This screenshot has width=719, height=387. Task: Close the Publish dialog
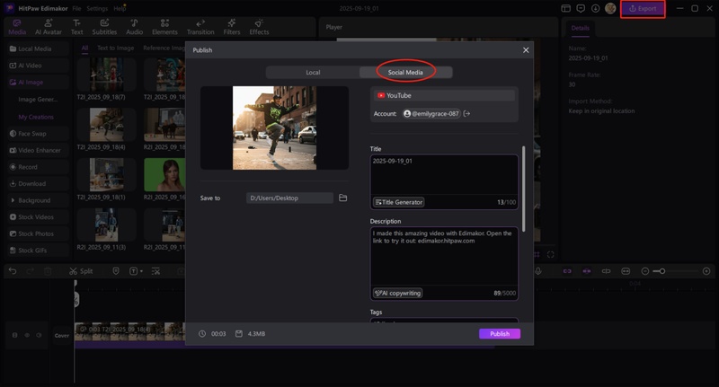pyautogui.click(x=526, y=50)
